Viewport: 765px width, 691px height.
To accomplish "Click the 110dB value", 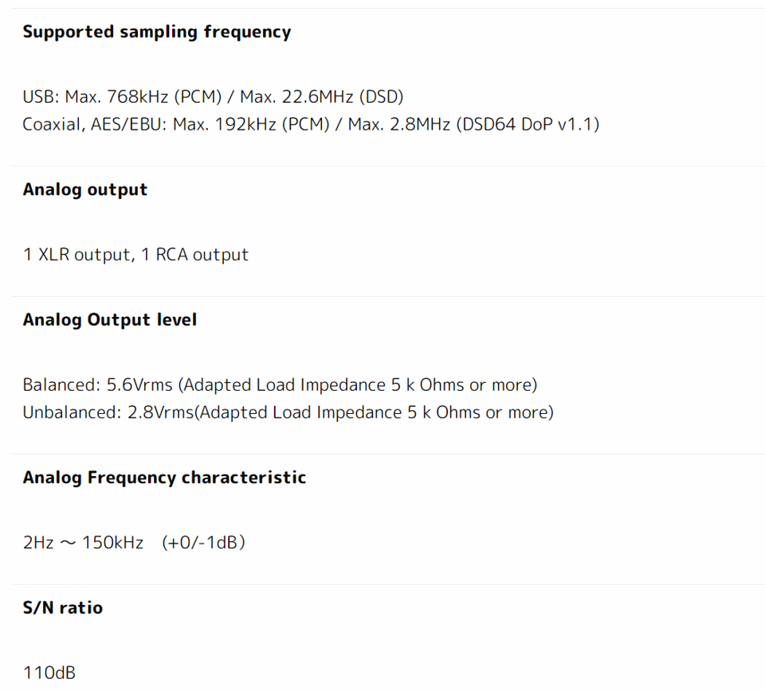I will click(49, 673).
